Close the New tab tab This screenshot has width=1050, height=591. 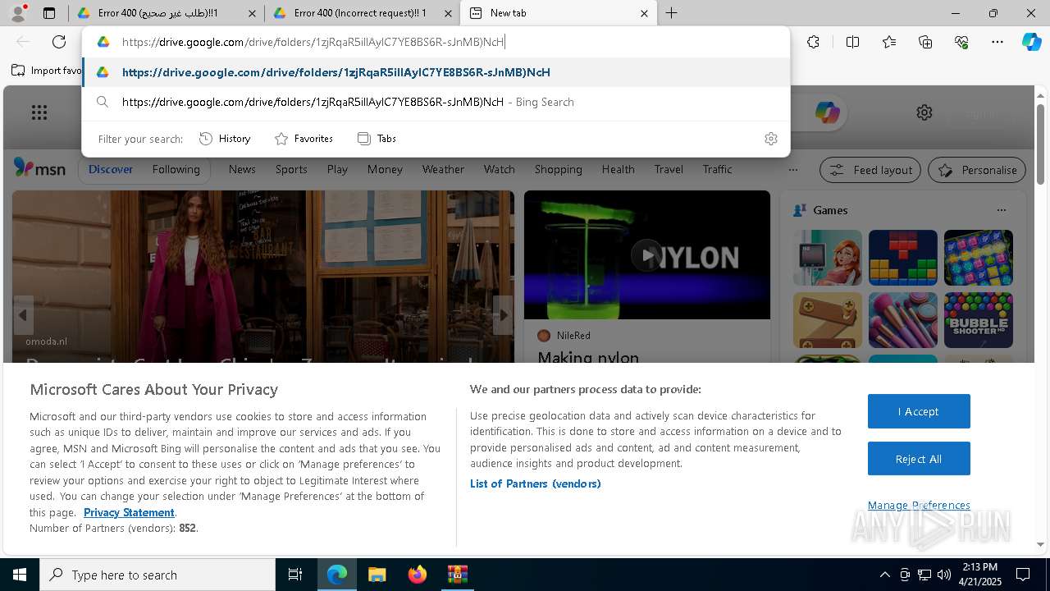[x=644, y=13]
